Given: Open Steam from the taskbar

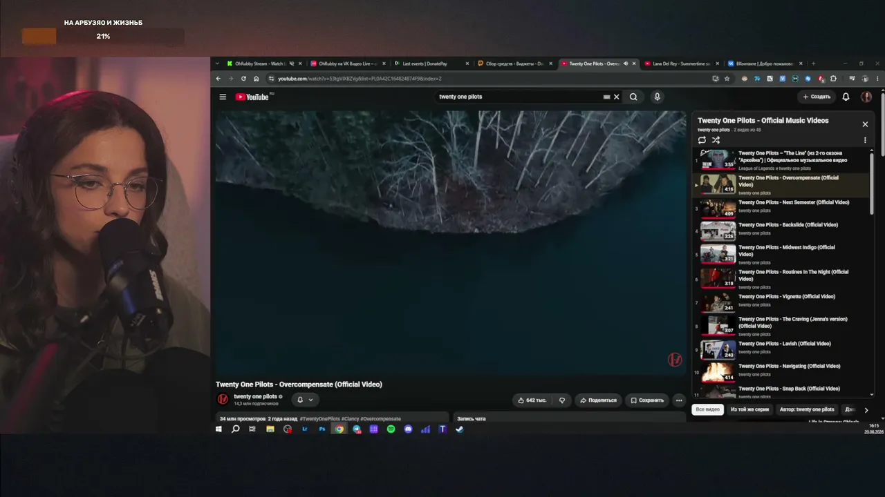Looking at the screenshot, I should tap(459, 429).
